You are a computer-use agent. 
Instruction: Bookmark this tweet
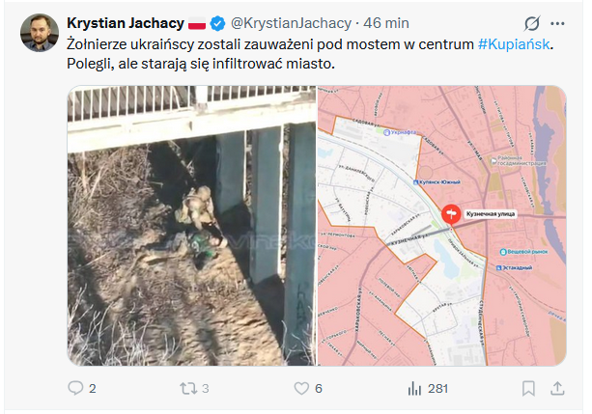[x=528, y=388]
